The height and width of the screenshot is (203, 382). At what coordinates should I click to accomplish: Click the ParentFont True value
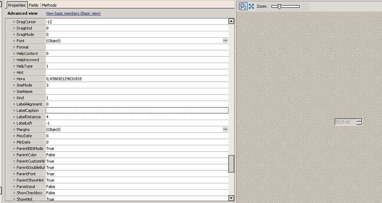(x=50, y=174)
